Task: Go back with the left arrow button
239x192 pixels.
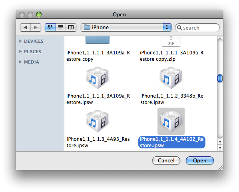Action: tap(25, 28)
